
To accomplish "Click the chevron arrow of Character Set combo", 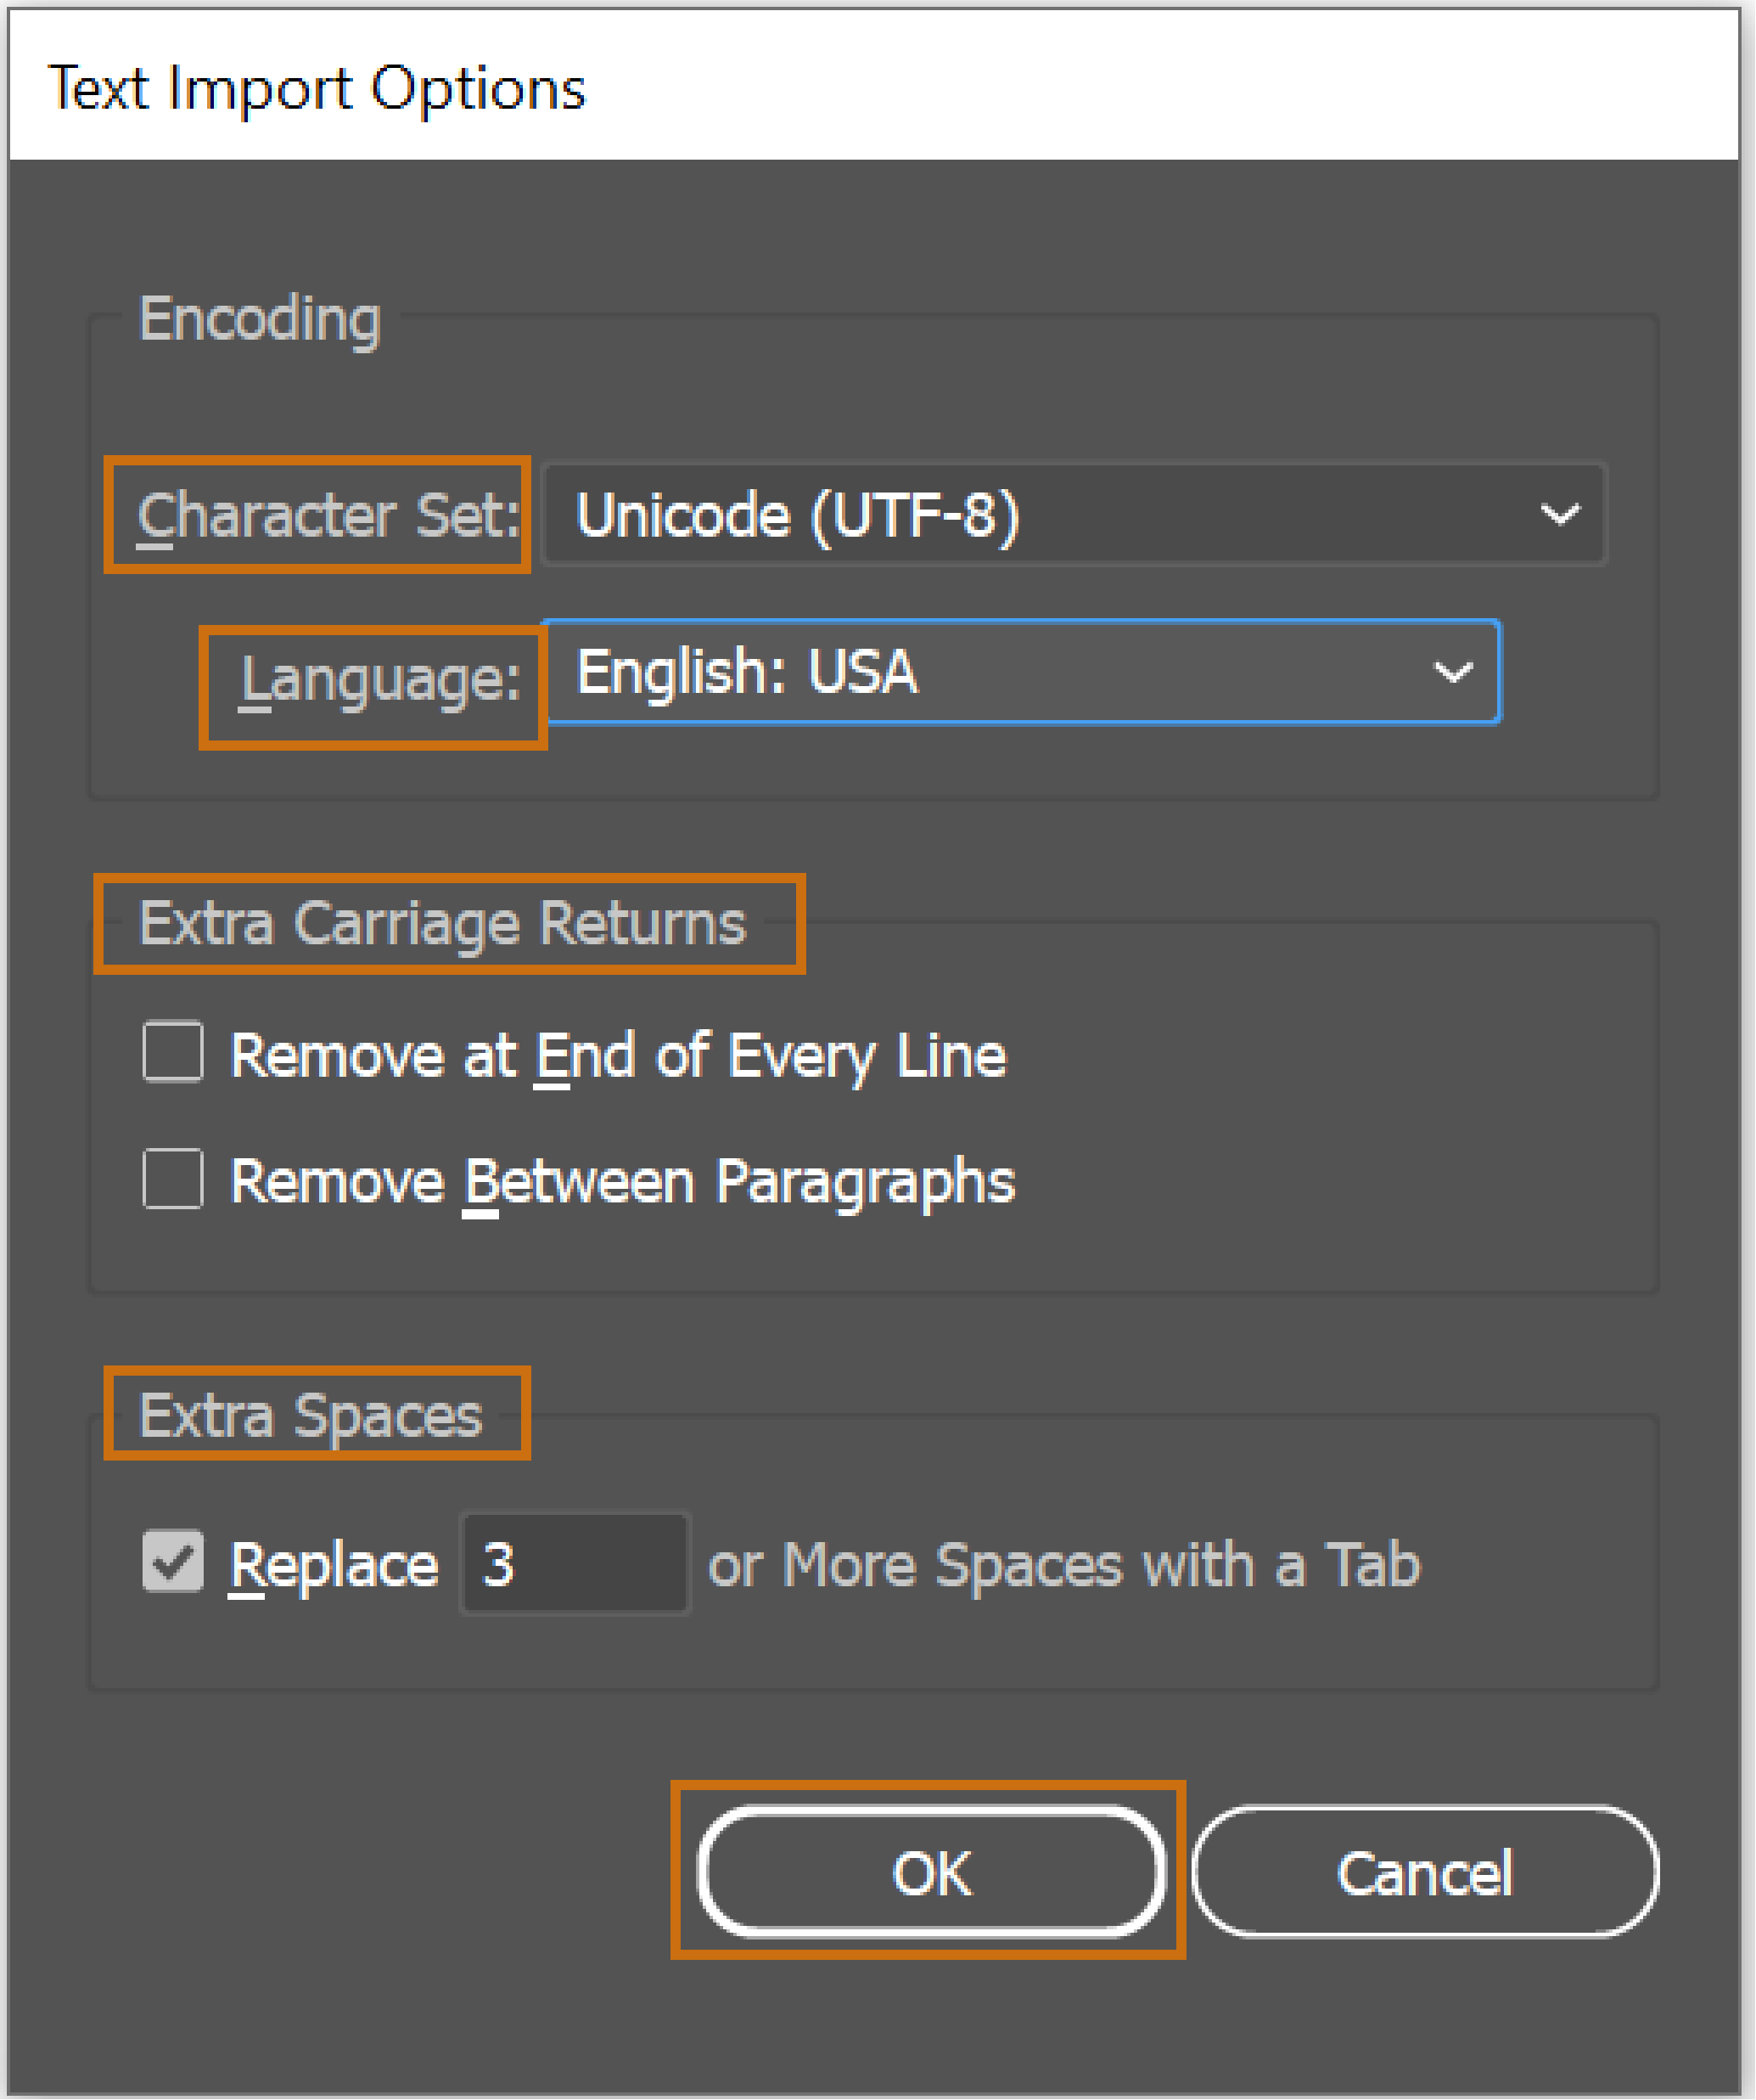I will tap(1559, 515).
